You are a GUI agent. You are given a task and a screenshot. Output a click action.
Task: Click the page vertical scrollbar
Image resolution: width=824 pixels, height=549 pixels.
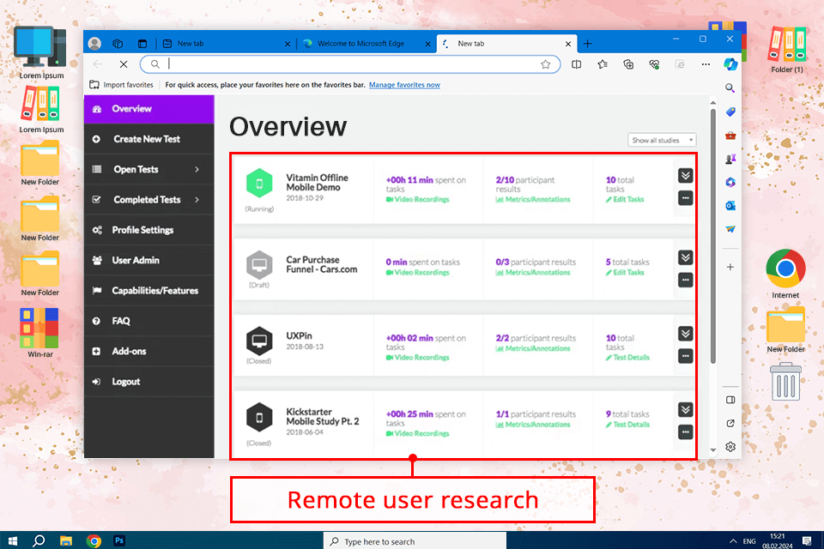(712, 235)
